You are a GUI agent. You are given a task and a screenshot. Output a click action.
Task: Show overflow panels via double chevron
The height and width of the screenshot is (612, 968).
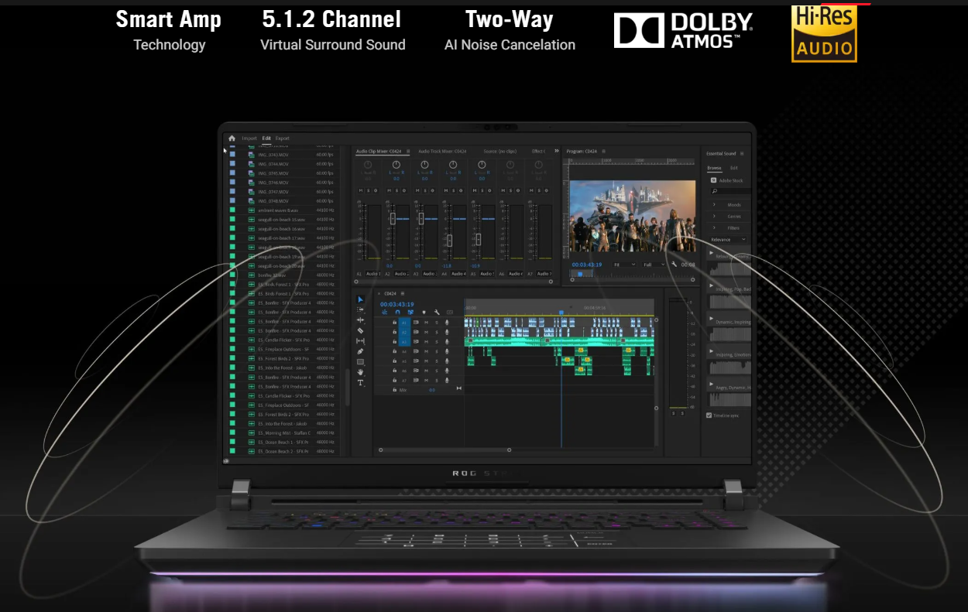[x=556, y=151]
